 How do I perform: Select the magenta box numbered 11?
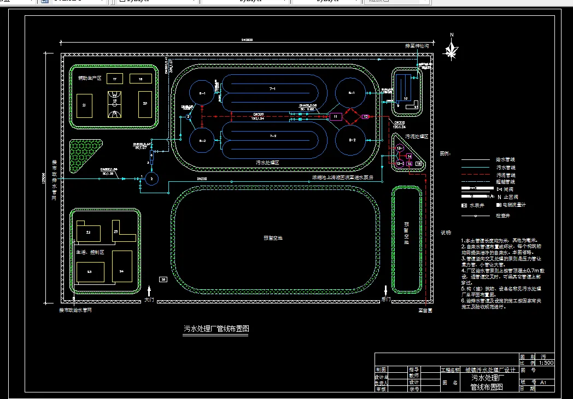(336, 117)
